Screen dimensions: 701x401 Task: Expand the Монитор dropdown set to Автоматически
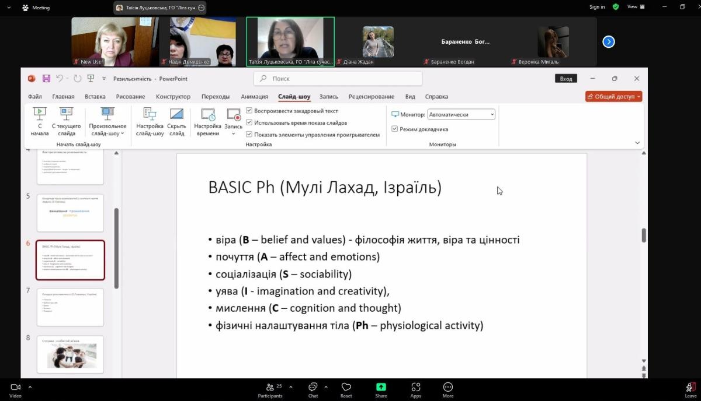click(461, 115)
